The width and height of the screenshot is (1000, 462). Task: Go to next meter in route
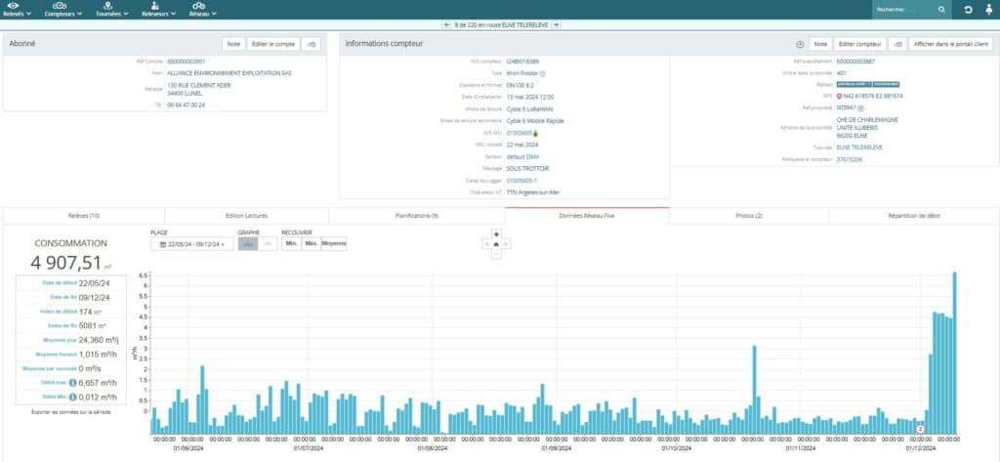click(556, 24)
